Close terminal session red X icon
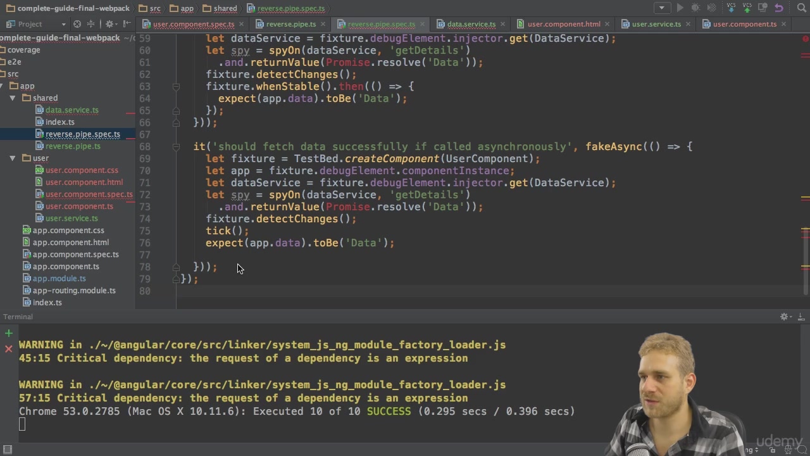The width and height of the screenshot is (810, 456). [8, 349]
